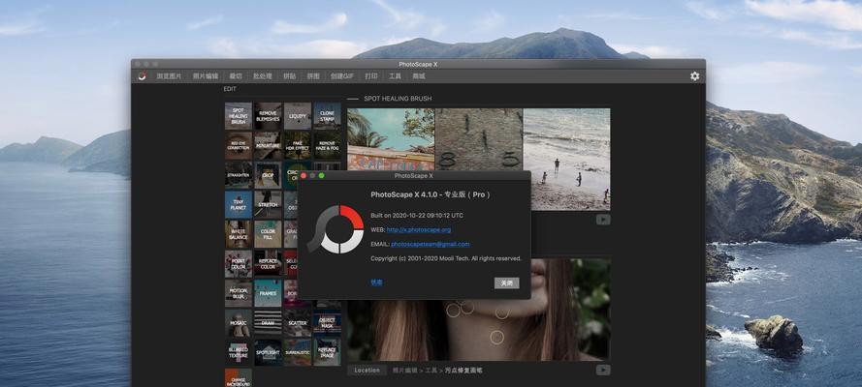This screenshot has height=387, width=862.
Task: Switch to the 照片编辑 editor tab
Action: pos(206,76)
